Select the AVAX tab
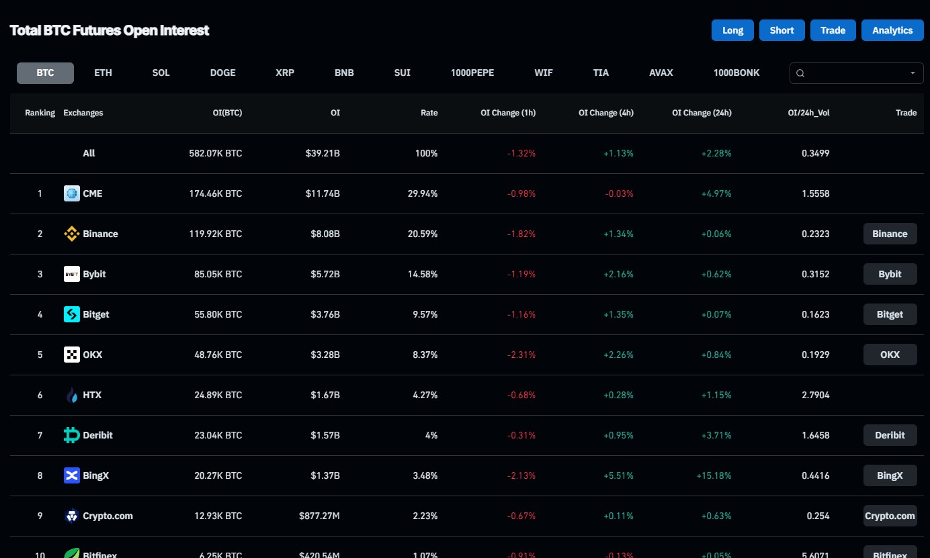This screenshot has height=558, width=930. pyautogui.click(x=661, y=73)
